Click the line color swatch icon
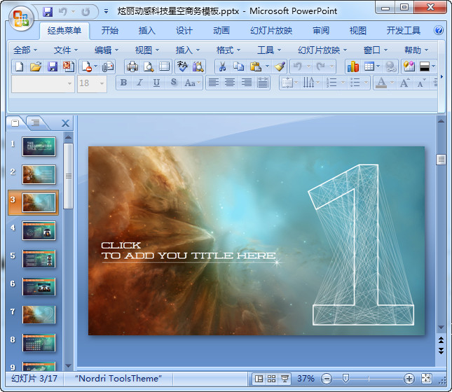 (x=425, y=66)
